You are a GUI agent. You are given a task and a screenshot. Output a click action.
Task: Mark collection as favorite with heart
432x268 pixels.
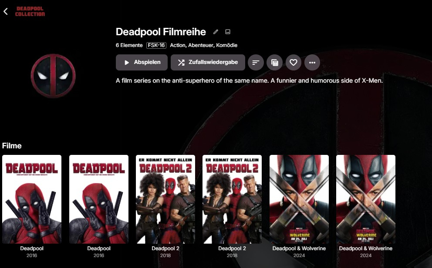click(294, 63)
